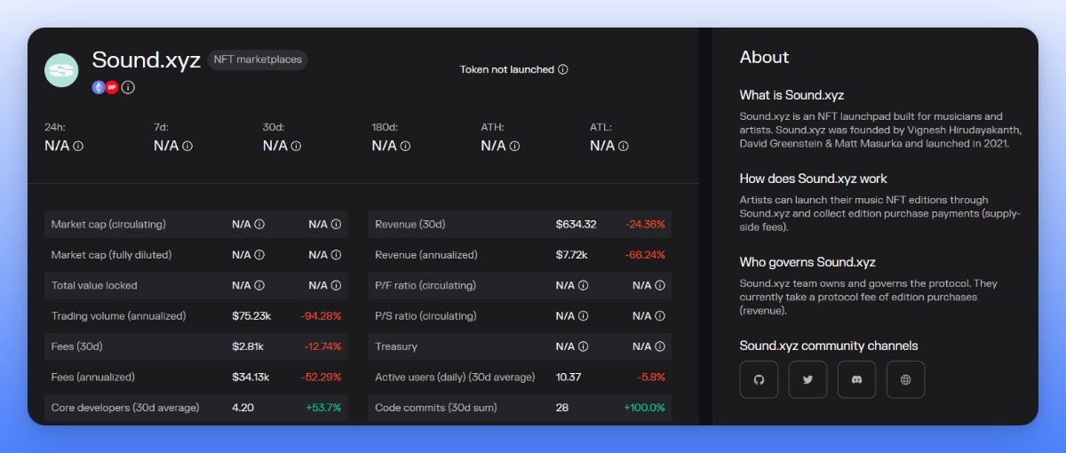Click the About heading
This screenshot has width=1066, height=453.
[x=765, y=57]
